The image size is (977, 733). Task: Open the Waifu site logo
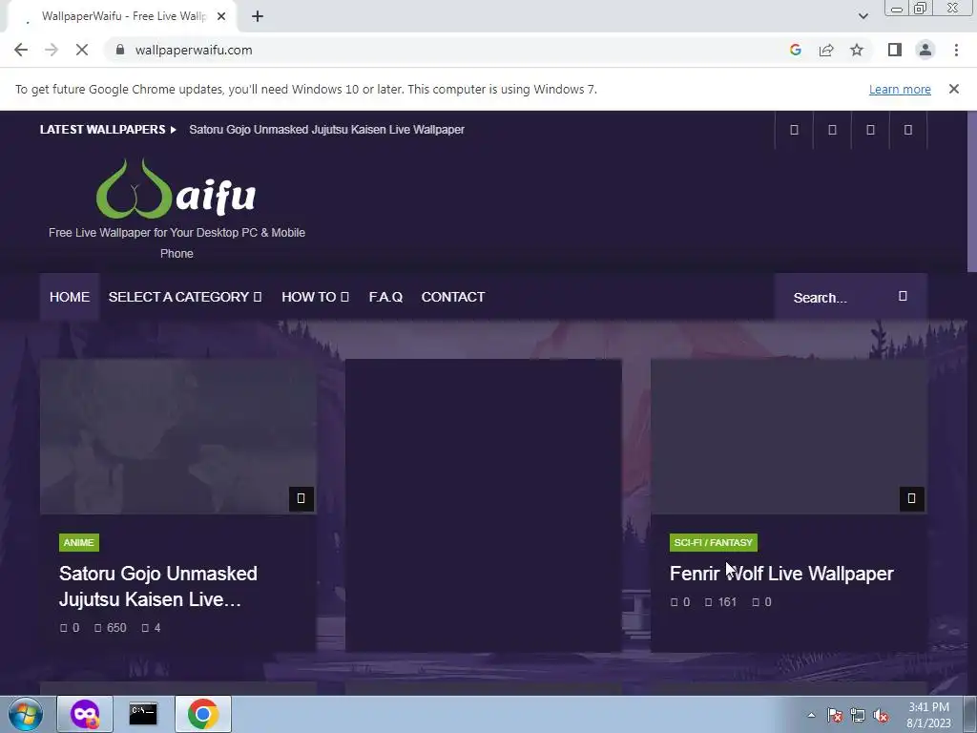177,189
